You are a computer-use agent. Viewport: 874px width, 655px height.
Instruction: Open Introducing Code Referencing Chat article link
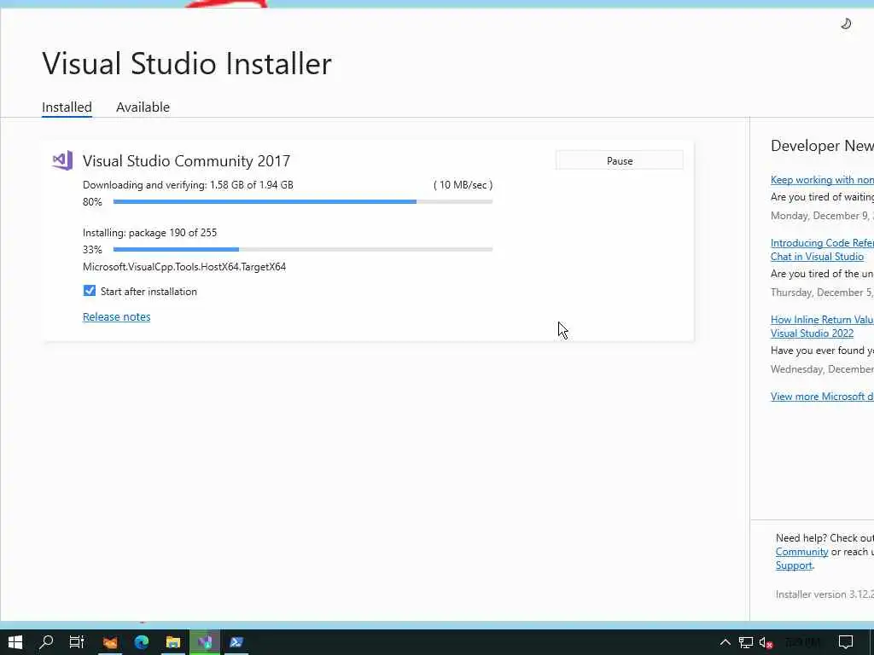pyautogui.click(x=822, y=250)
